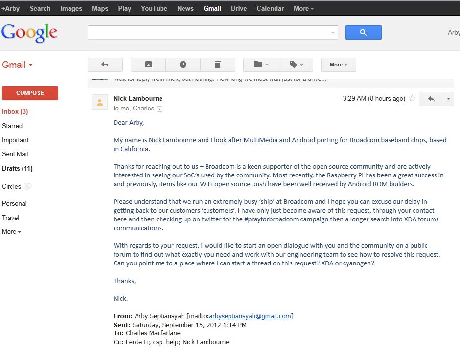This screenshot has width=460, height=350.
Task: Click the Back to Inbox arrow button
Action: point(105,65)
